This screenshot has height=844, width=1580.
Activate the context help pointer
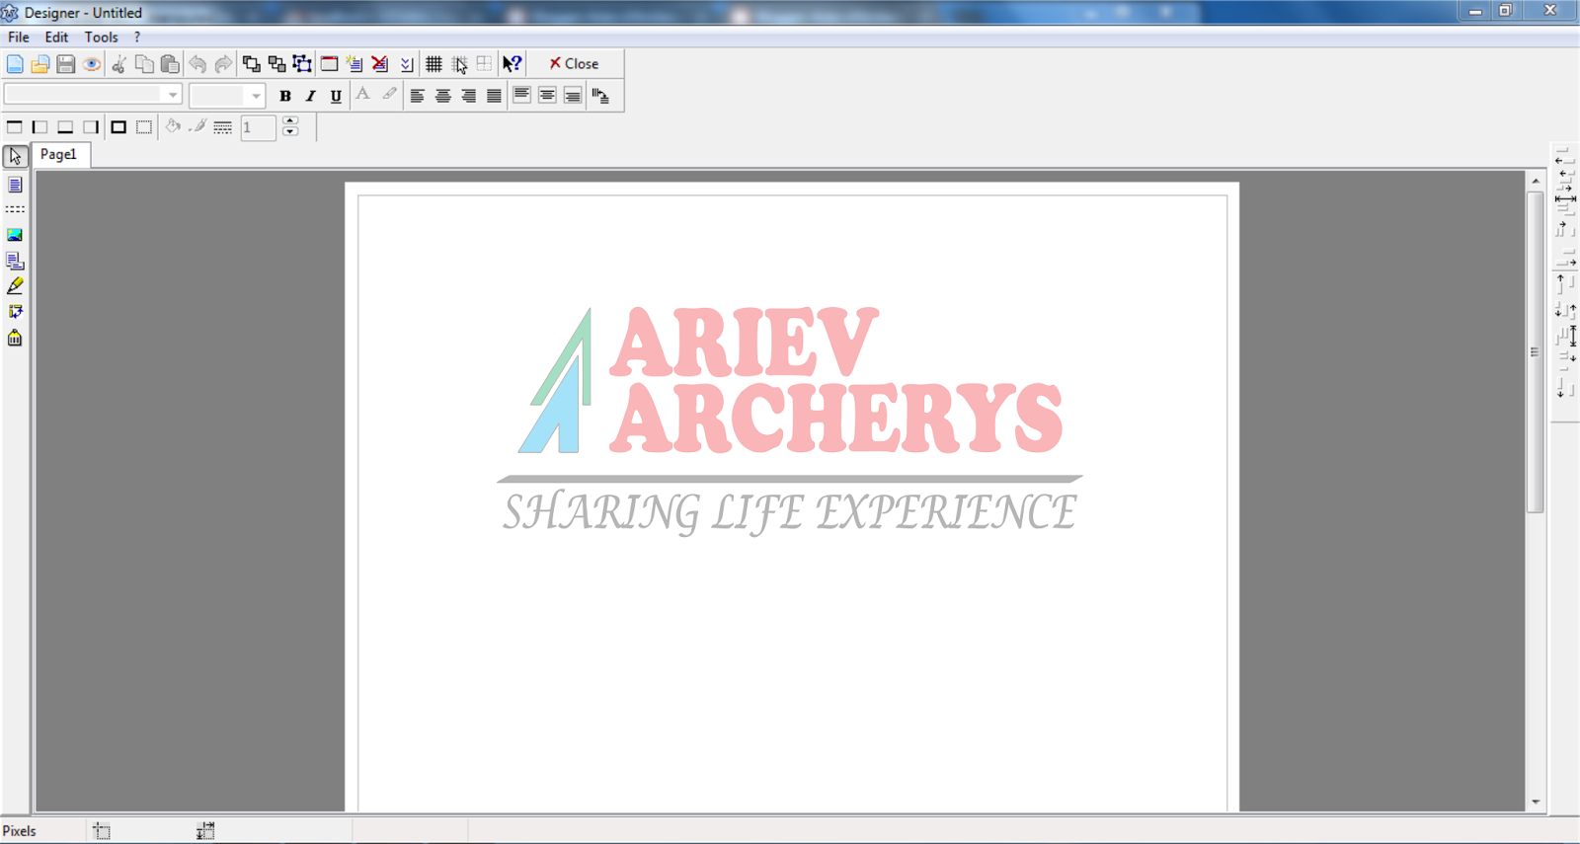tap(512, 64)
